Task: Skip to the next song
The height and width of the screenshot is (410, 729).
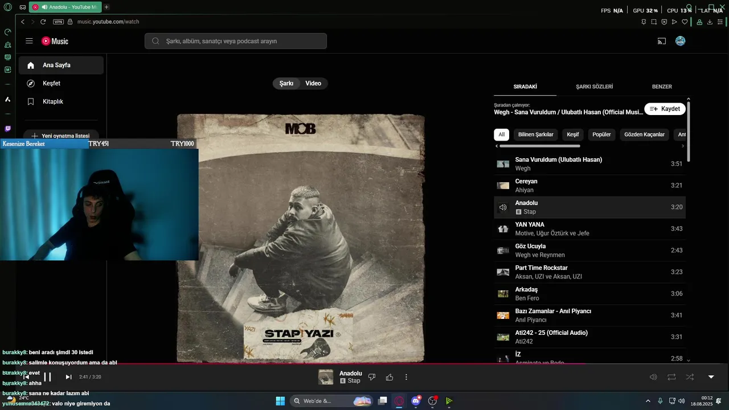Action: [68, 377]
